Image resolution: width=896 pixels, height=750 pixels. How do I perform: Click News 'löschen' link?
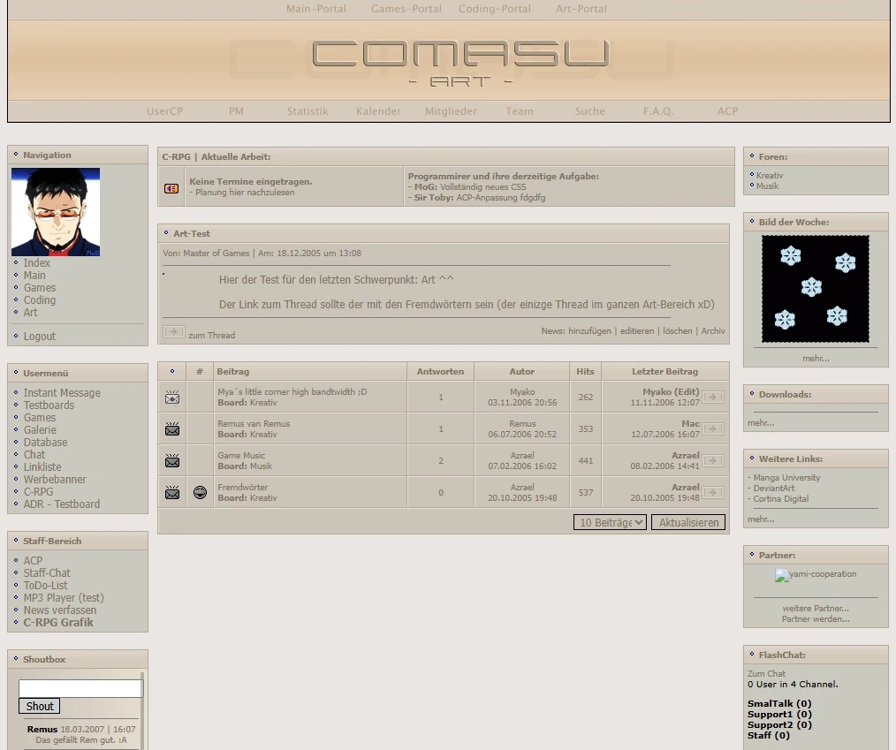(x=677, y=330)
